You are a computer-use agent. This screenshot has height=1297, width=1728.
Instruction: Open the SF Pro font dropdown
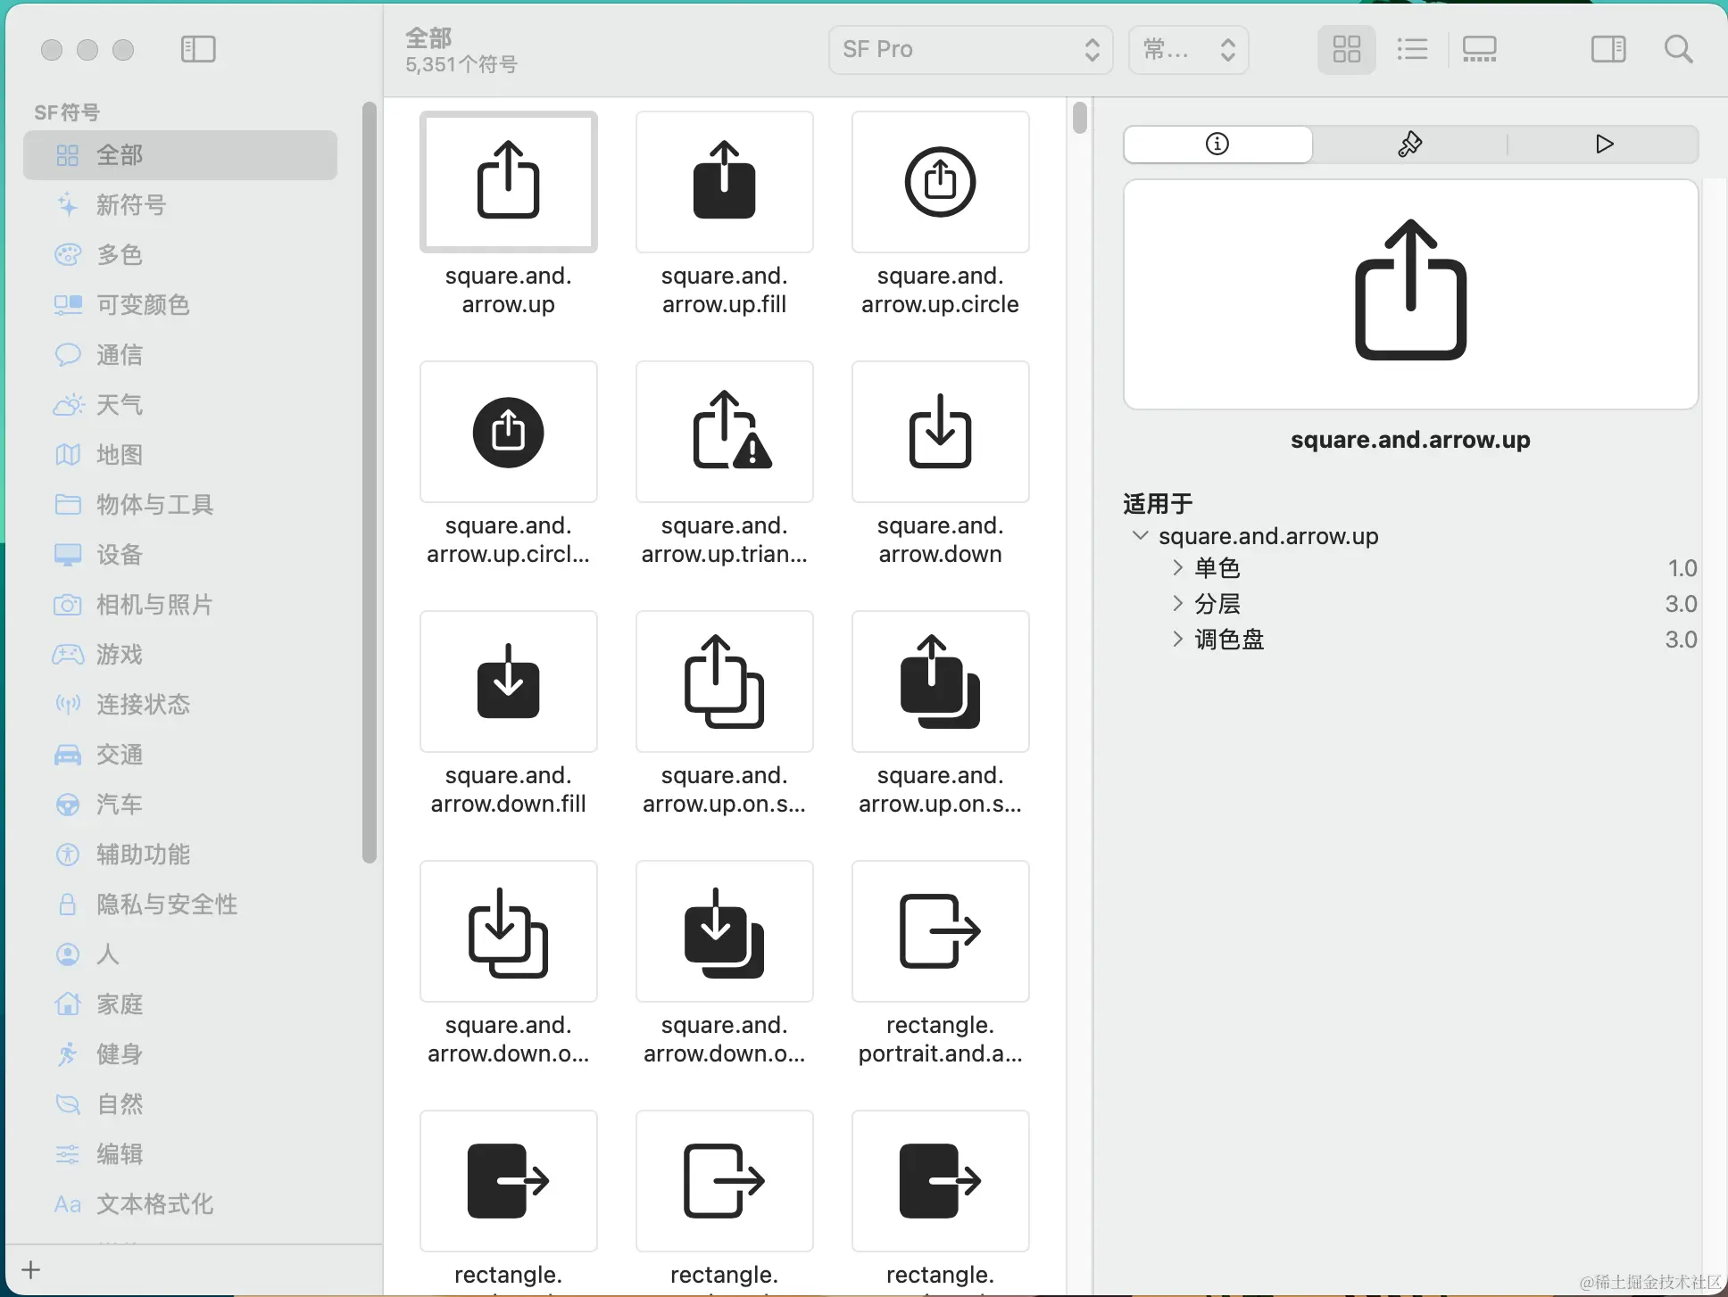click(x=970, y=49)
